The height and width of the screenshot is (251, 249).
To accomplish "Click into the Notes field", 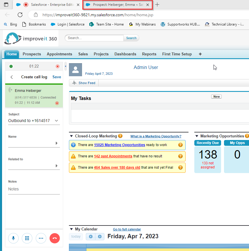I will [34, 189].
